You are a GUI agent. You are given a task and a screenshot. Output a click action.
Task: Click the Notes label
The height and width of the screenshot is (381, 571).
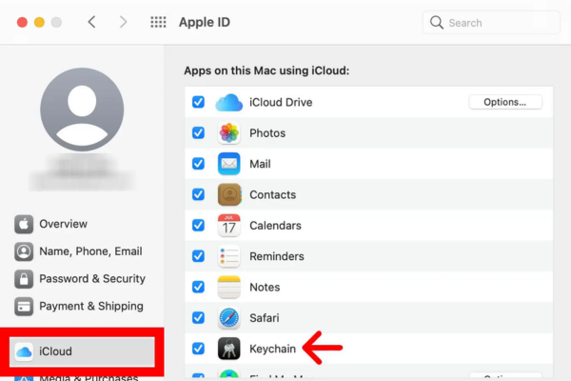click(x=265, y=288)
